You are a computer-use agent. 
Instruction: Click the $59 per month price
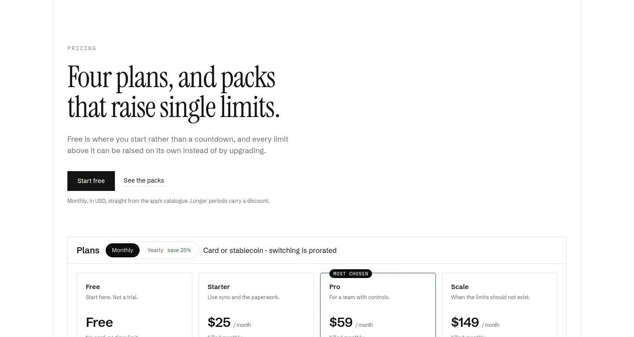351,322
